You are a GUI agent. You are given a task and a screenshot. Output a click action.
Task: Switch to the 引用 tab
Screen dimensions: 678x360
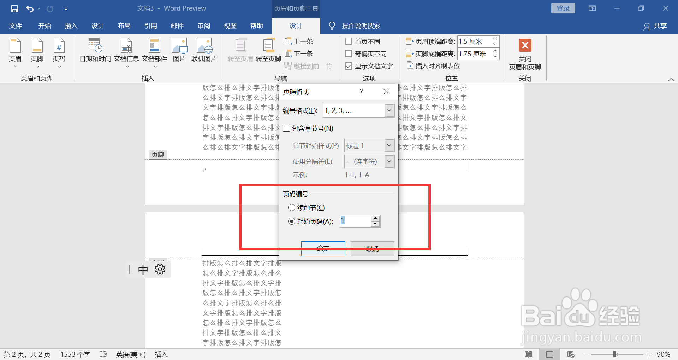(151, 26)
